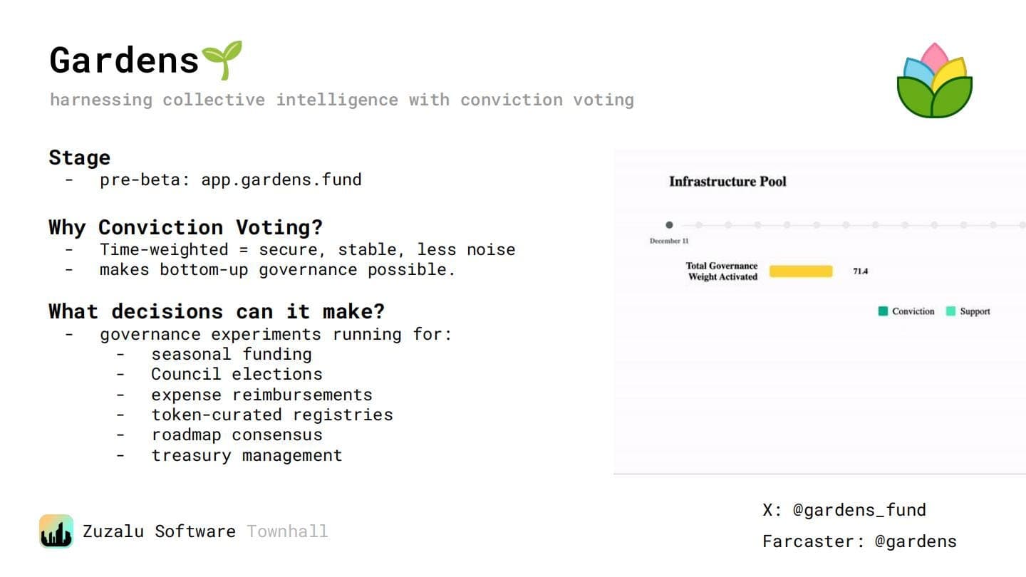The height and width of the screenshot is (577, 1026).
Task: Click the seedling sprout icon beside Gardens
Action: pos(222,60)
